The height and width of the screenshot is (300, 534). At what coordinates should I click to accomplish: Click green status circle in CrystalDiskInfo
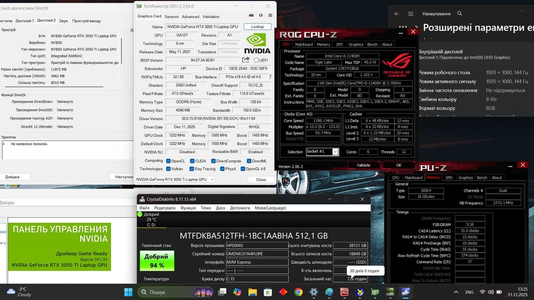click(139, 214)
